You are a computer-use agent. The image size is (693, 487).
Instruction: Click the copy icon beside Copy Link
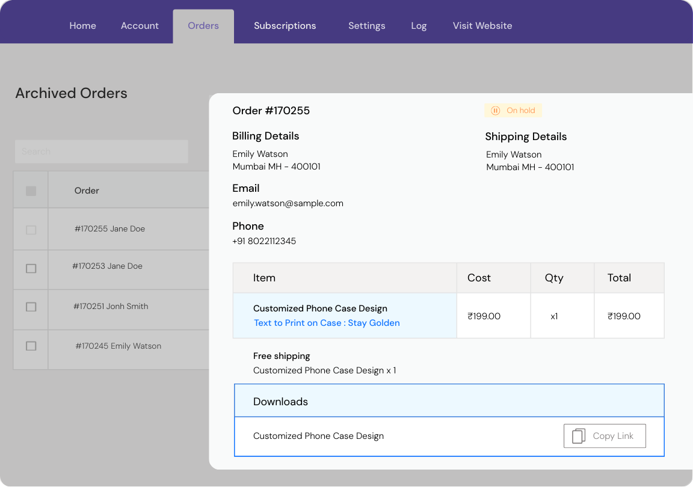(x=579, y=436)
